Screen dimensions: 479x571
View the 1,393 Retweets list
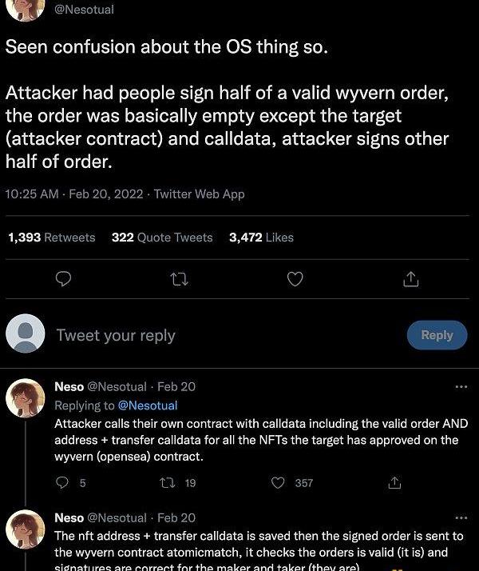(51, 238)
